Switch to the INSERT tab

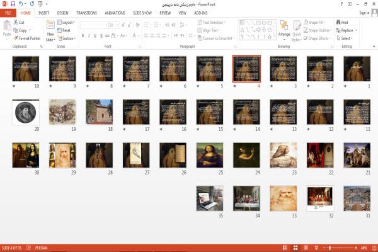(44, 13)
